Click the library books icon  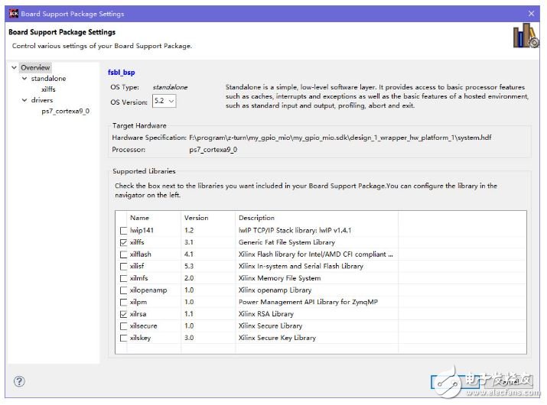526,37
